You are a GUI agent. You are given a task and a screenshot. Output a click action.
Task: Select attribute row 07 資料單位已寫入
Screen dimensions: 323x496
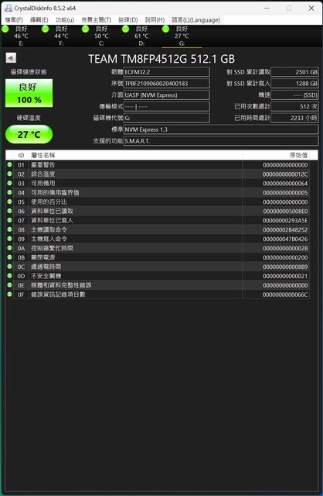157,220
